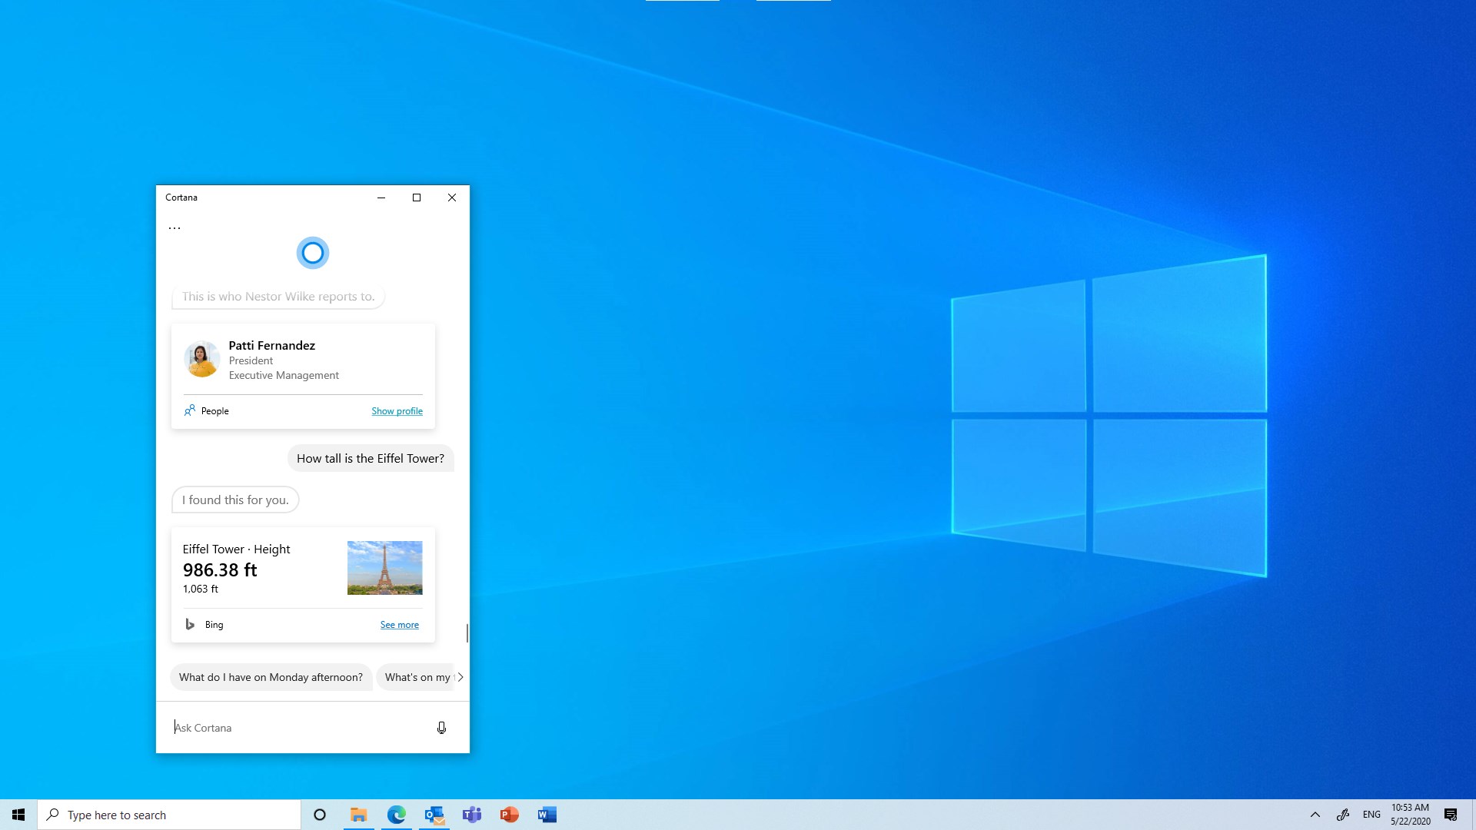The width and height of the screenshot is (1476, 830).
Task: Click Patti Fernandez's profile photo
Action: [202, 359]
